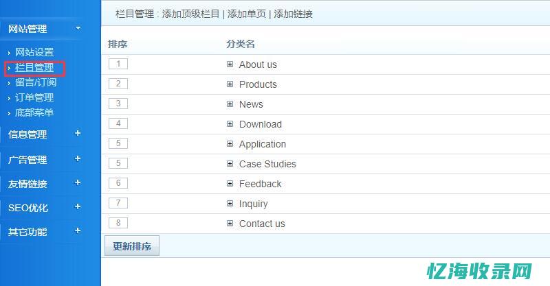Open the 友情链接 sidebar menu
Screen dimensions: 550x286
(x=27, y=184)
